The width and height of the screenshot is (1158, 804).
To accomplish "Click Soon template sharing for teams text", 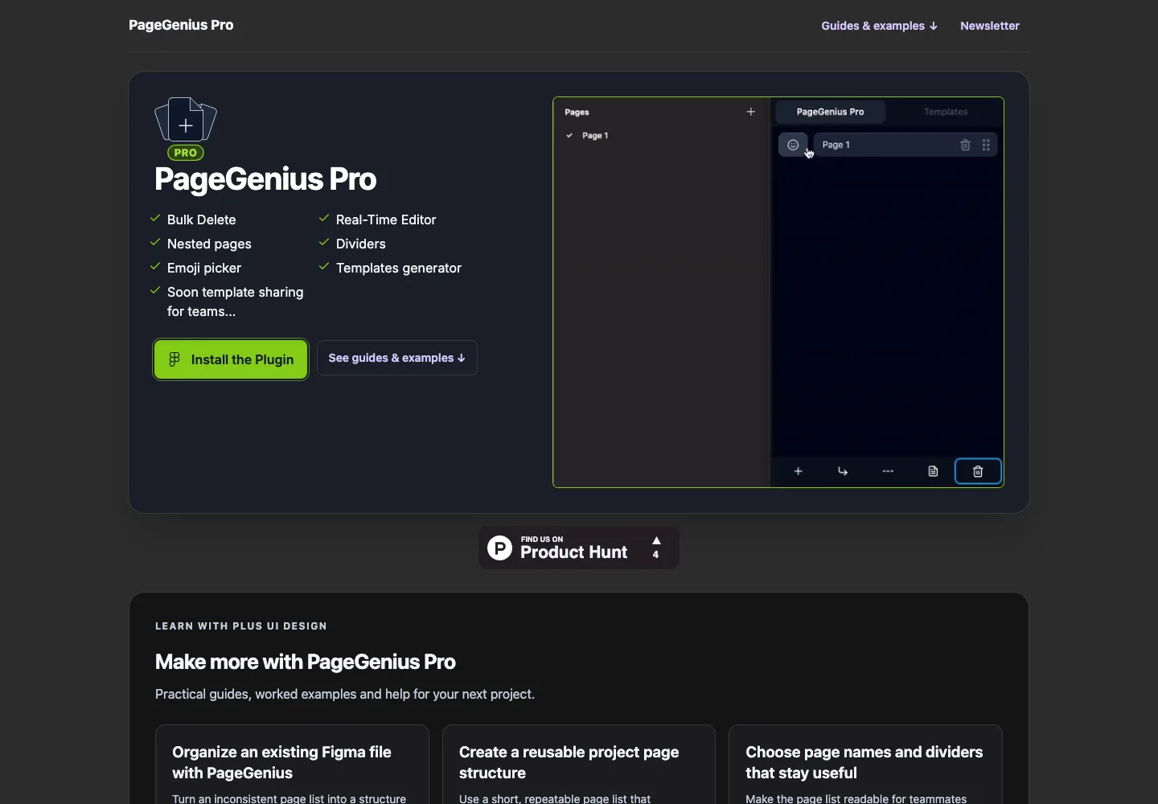I will (236, 301).
